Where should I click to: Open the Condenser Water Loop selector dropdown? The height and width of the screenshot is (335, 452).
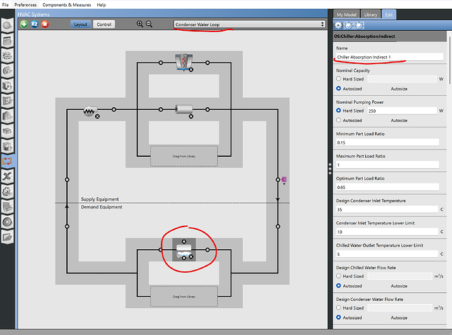tap(249, 25)
